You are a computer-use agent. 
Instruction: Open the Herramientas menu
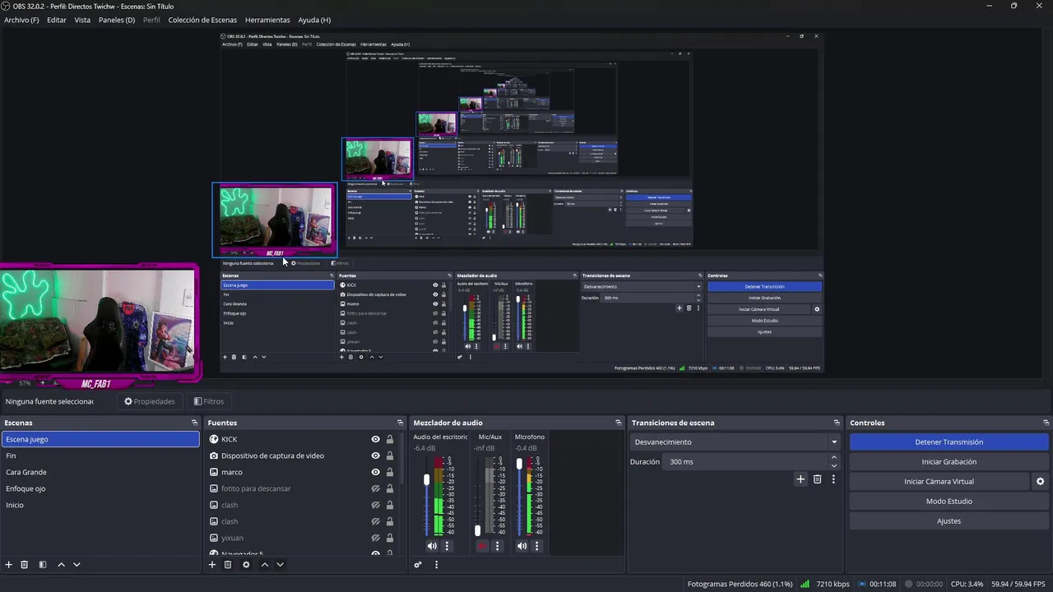[x=267, y=20]
